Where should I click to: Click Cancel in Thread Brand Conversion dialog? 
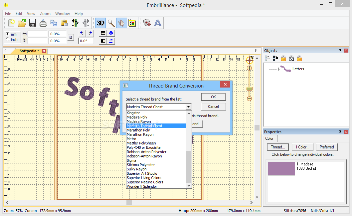pyautogui.click(x=214, y=107)
